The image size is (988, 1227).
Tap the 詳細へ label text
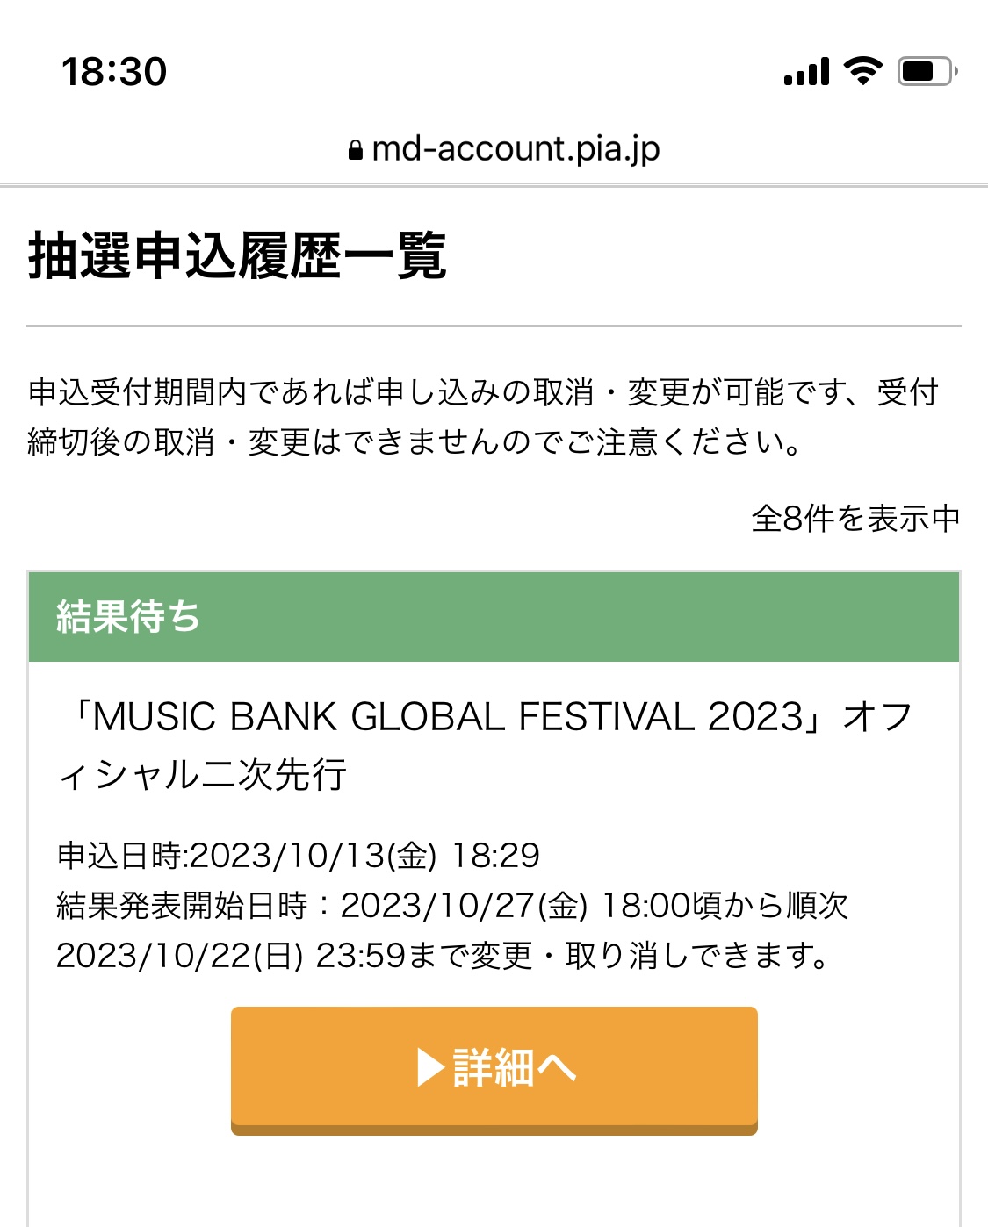click(x=515, y=1068)
